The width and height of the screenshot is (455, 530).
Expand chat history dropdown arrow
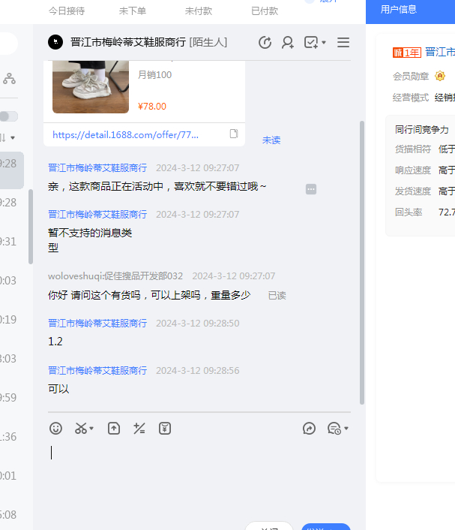click(346, 428)
